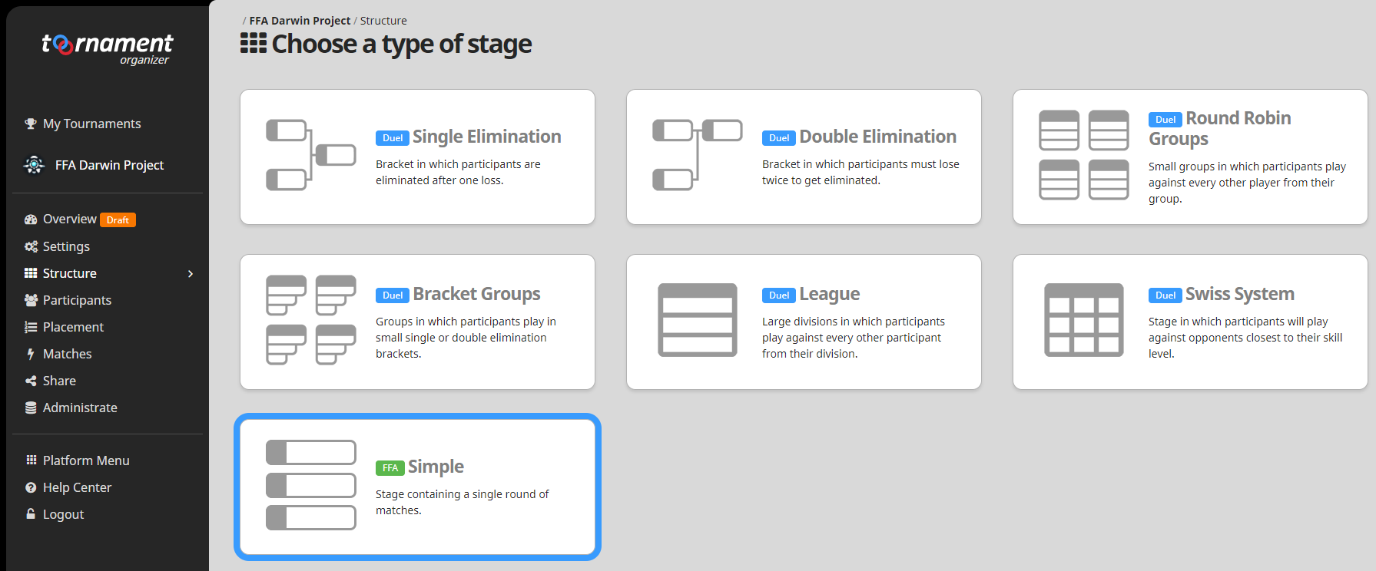
Task: Open the Participants sidebar item
Action: click(x=77, y=300)
